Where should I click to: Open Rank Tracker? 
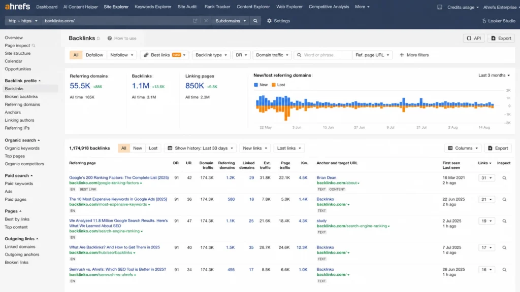pyautogui.click(x=217, y=7)
